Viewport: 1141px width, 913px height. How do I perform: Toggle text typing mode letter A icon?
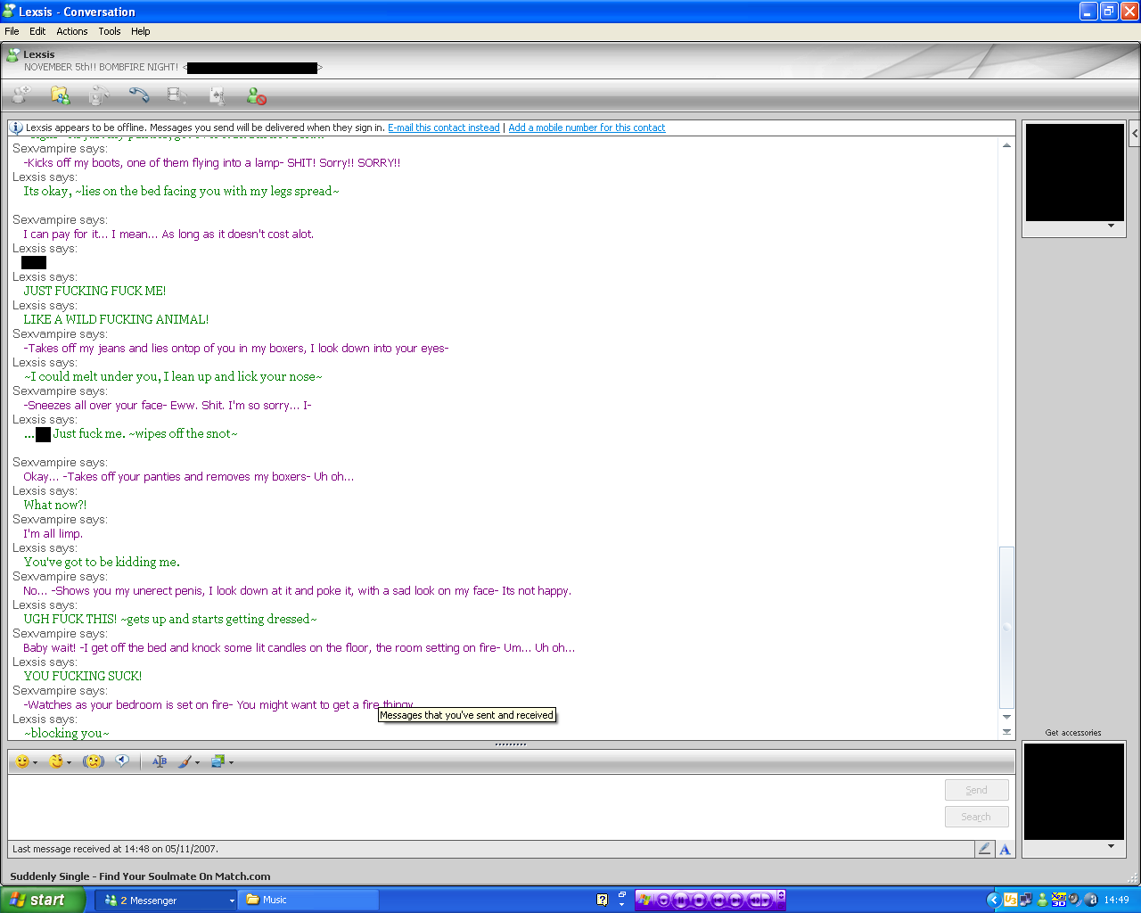pos(1005,849)
